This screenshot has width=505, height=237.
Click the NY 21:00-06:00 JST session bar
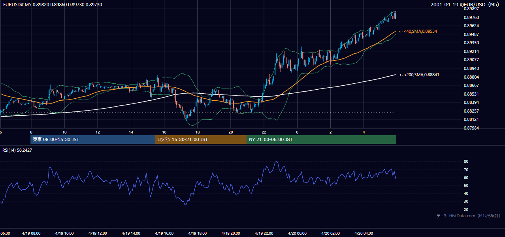321,139
